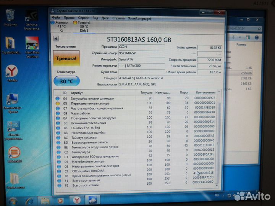Image resolution: width=275 pixels, height=206 pixels.
Task: Open the Панель управления desktop shortcut
Action: pyautogui.click(x=13, y=130)
